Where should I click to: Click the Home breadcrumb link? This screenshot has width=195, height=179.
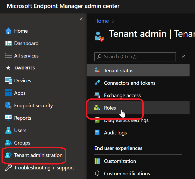(x=101, y=21)
